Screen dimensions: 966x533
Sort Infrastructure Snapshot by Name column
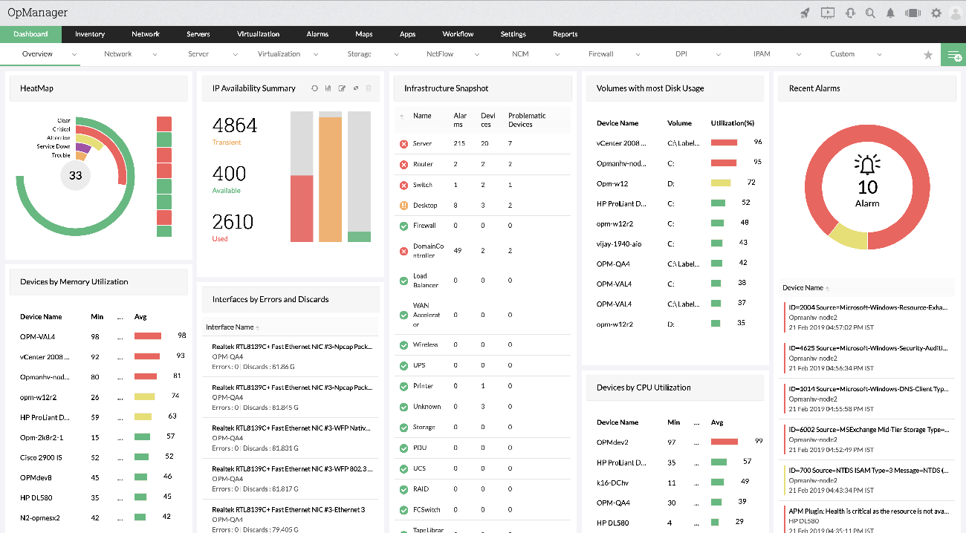422,116
